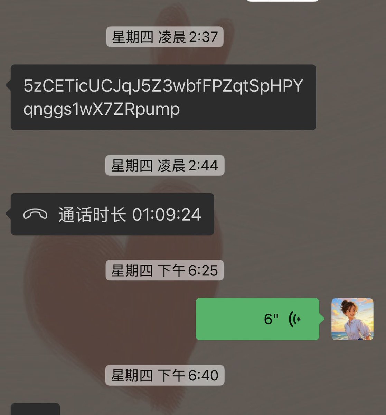The width and height of the screenshot is (386, 415).
Task: Tap the 星期四 下午 6:40 timestamp
Action: point(165,375)
